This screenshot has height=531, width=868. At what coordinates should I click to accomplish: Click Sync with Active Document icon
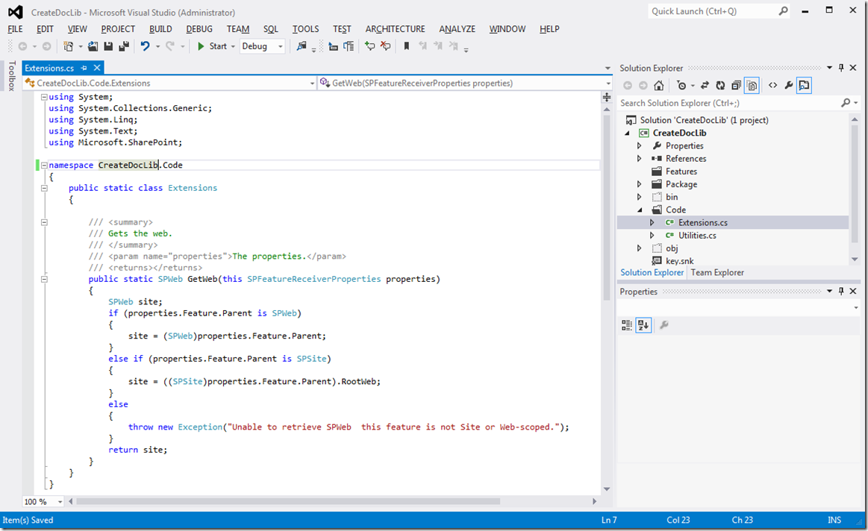point(705,85)
